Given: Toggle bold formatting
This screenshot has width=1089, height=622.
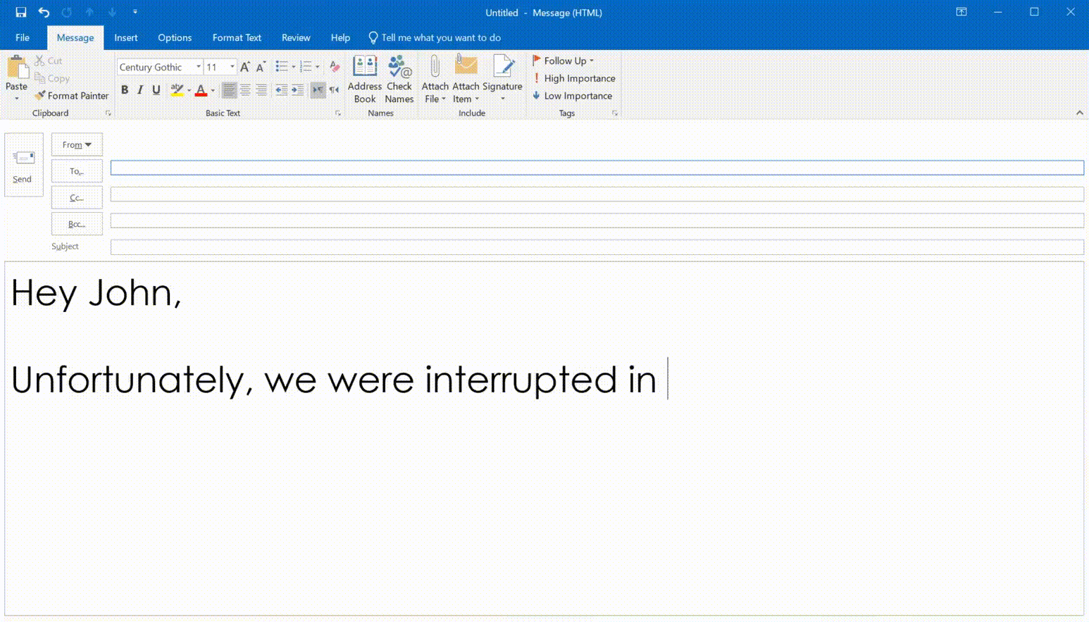Looking at the screenshot, I should 125,89.
